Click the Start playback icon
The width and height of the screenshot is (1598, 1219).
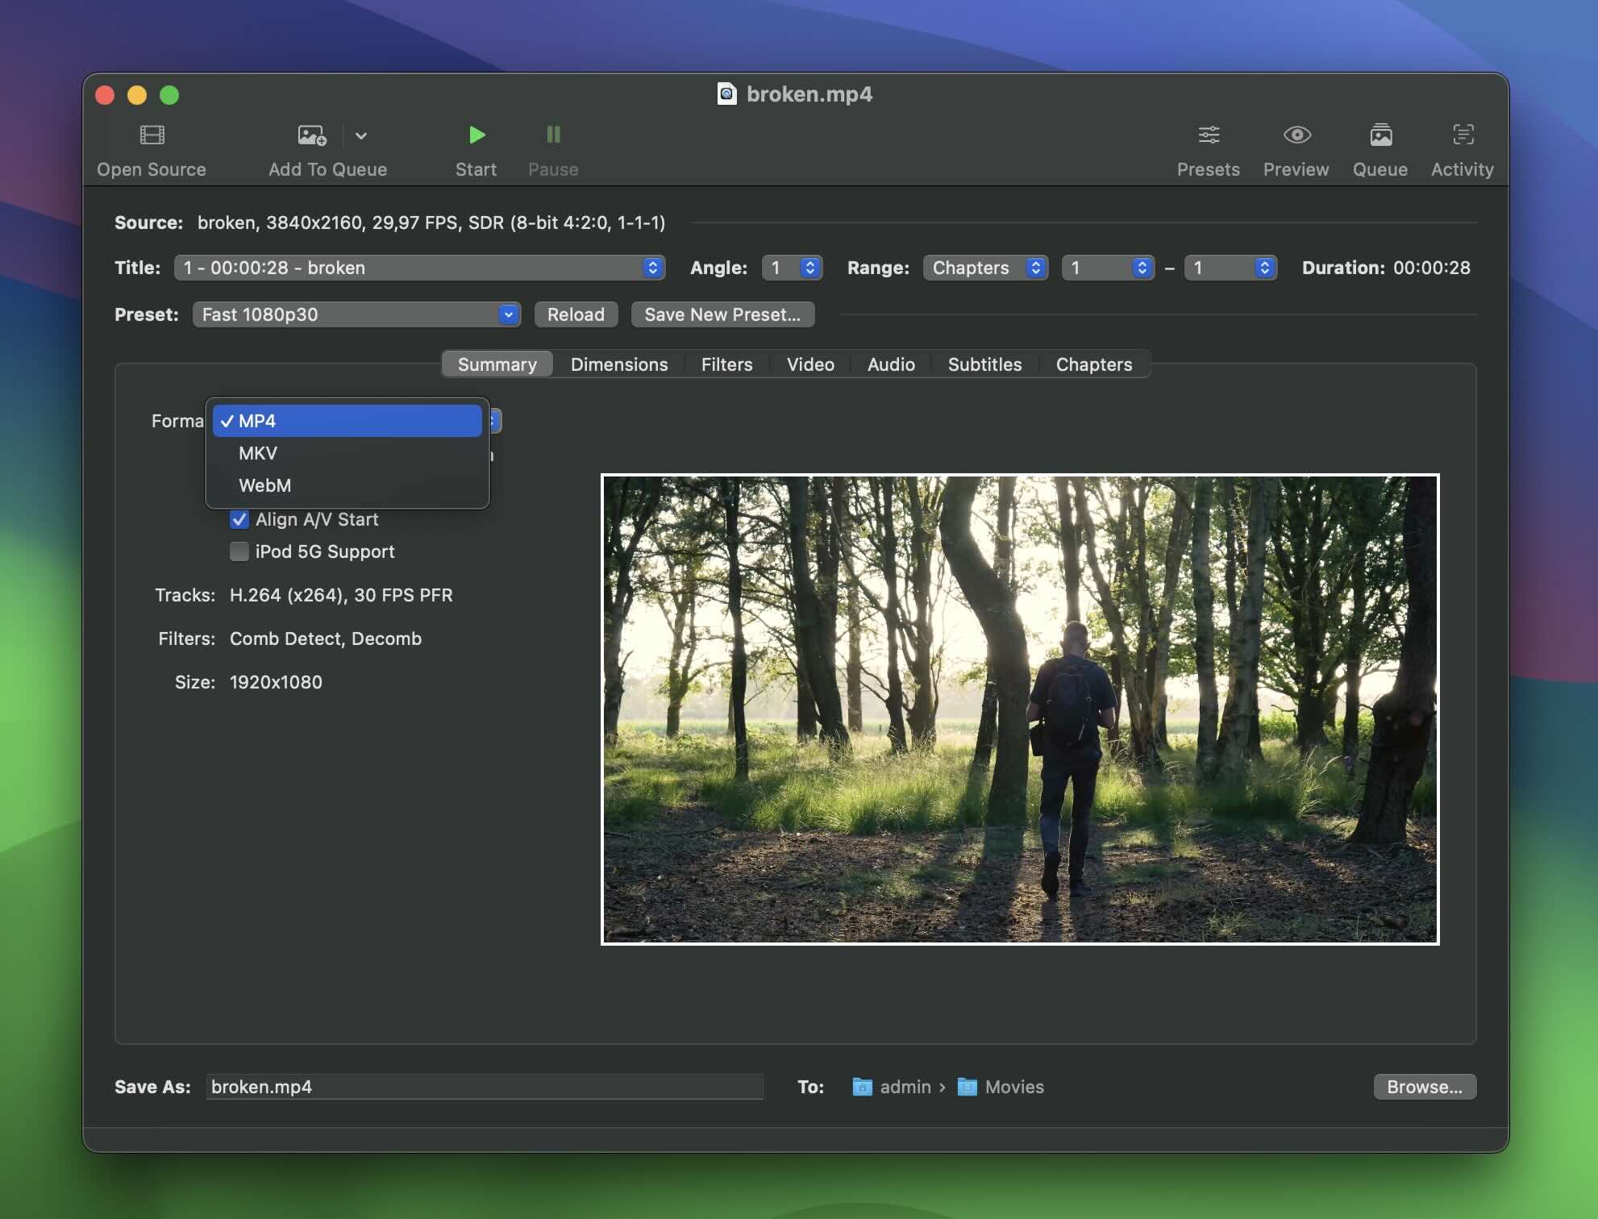point(475,135)
